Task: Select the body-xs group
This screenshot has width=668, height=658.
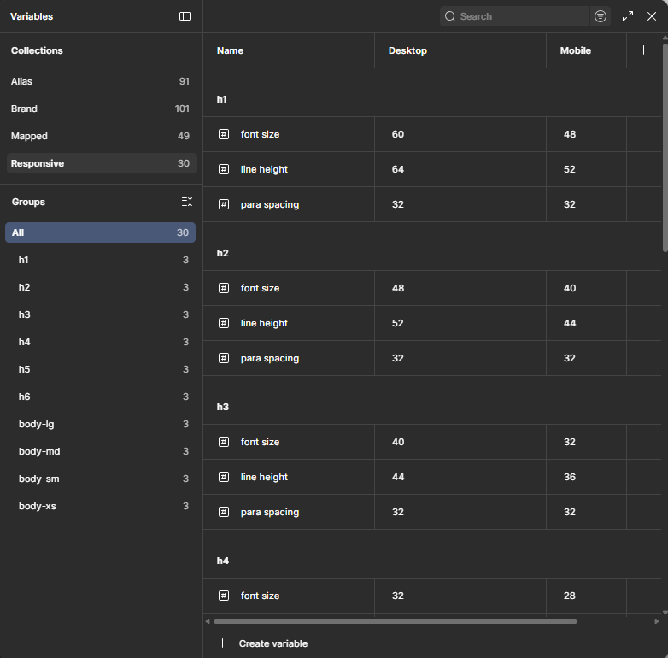Action: (x=101, y=506)
